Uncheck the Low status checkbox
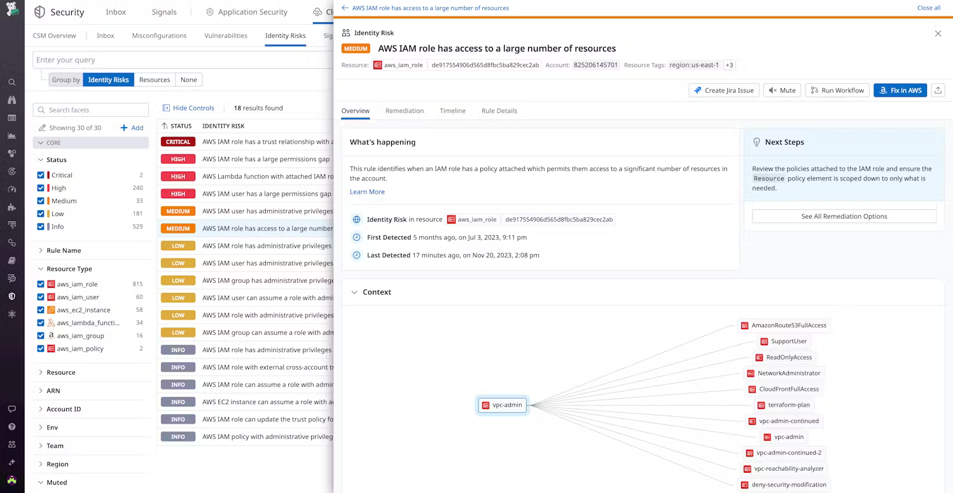953x493 pixels. point(41,213)
